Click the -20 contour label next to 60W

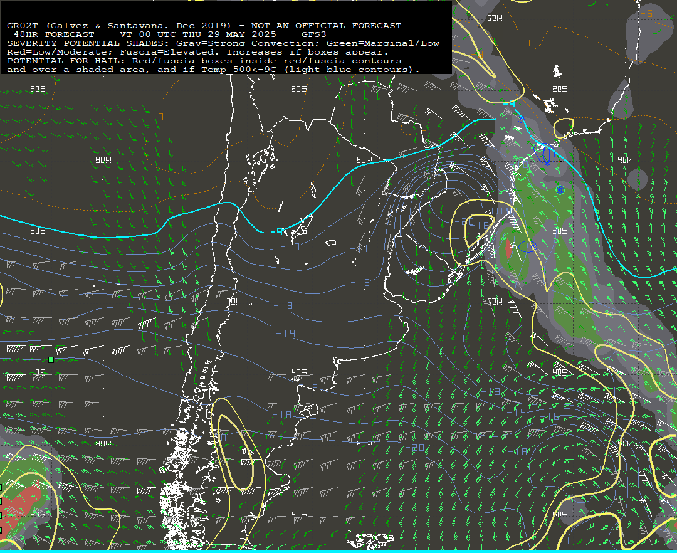[414, 447]
